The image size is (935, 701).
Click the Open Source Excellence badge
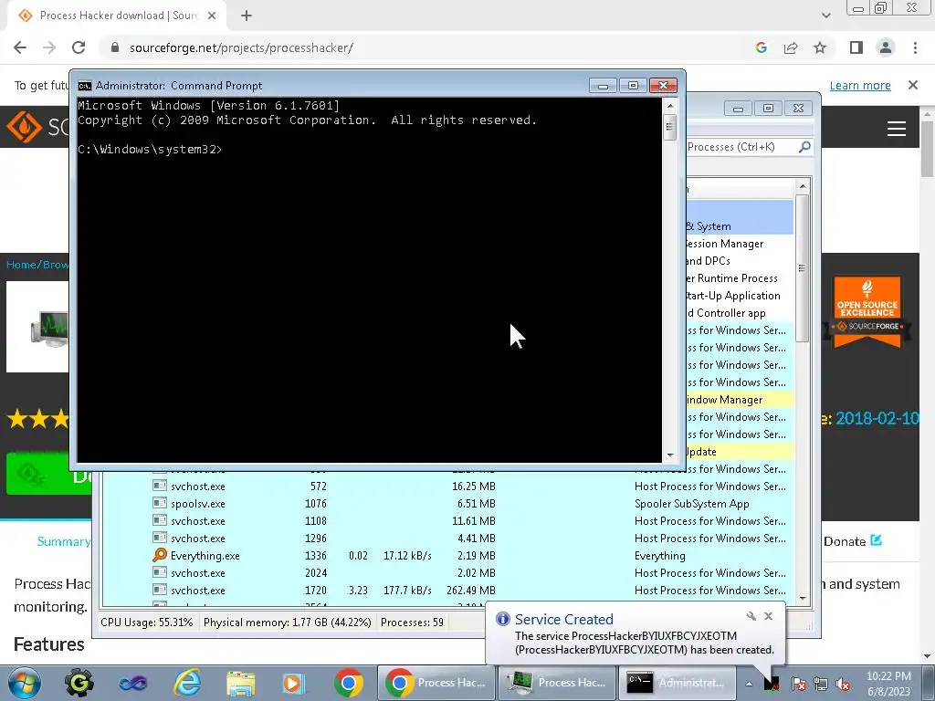coord(867,312)
